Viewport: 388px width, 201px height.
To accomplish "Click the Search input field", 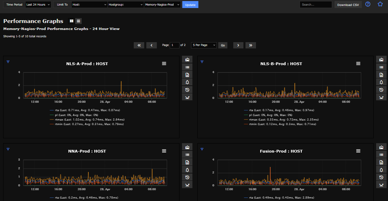I will (x=316, y=5).
